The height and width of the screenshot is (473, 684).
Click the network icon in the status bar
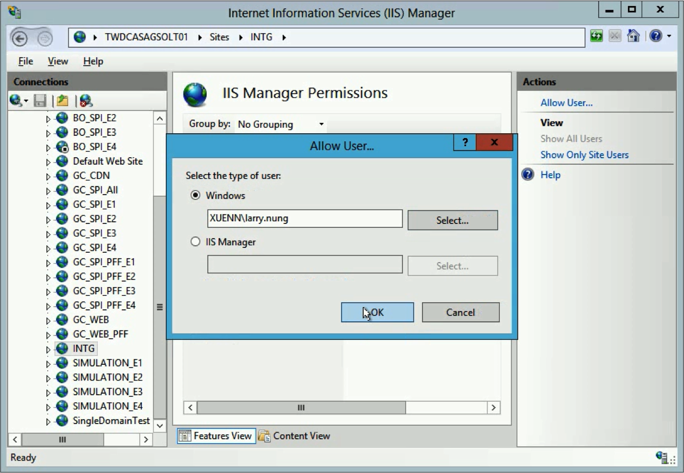(662, 457)
